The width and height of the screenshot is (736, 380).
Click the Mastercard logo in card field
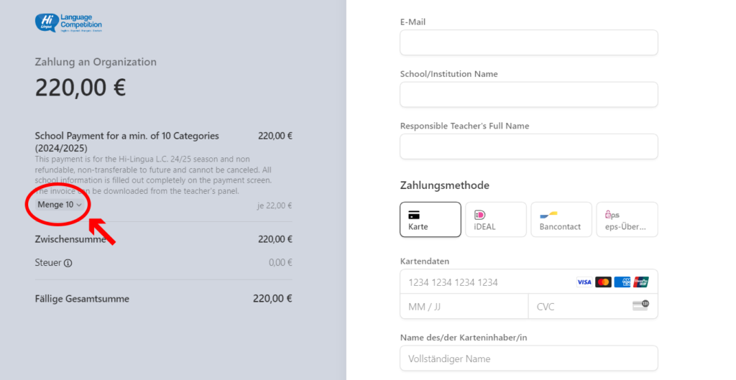(604, 282)
